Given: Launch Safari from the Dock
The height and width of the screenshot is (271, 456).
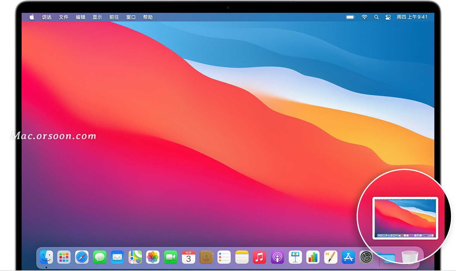Looking at the screenshot, I should point(82,257).
